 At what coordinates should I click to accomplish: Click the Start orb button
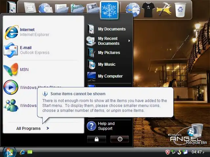(x=9, y=152)
